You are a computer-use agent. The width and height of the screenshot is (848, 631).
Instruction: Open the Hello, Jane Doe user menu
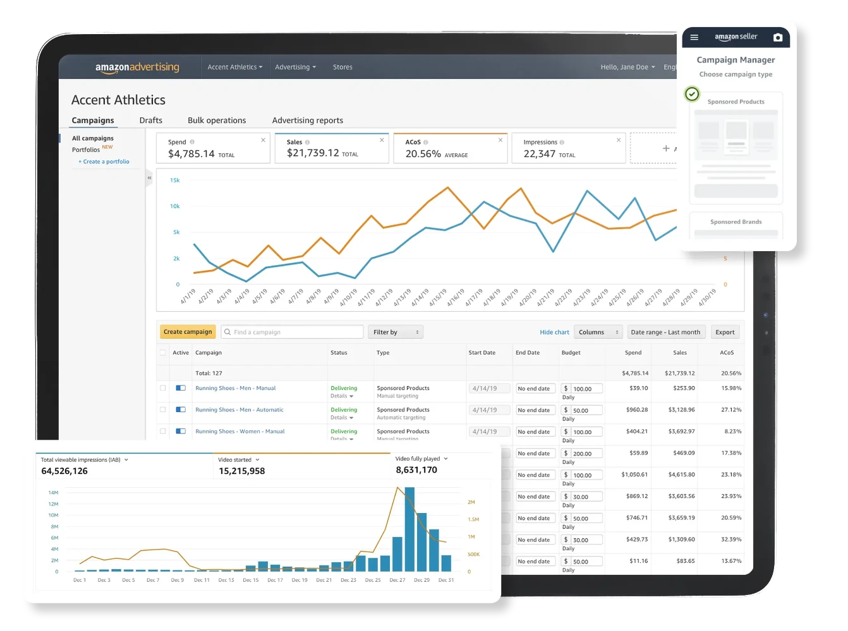[x=628, y=67]
